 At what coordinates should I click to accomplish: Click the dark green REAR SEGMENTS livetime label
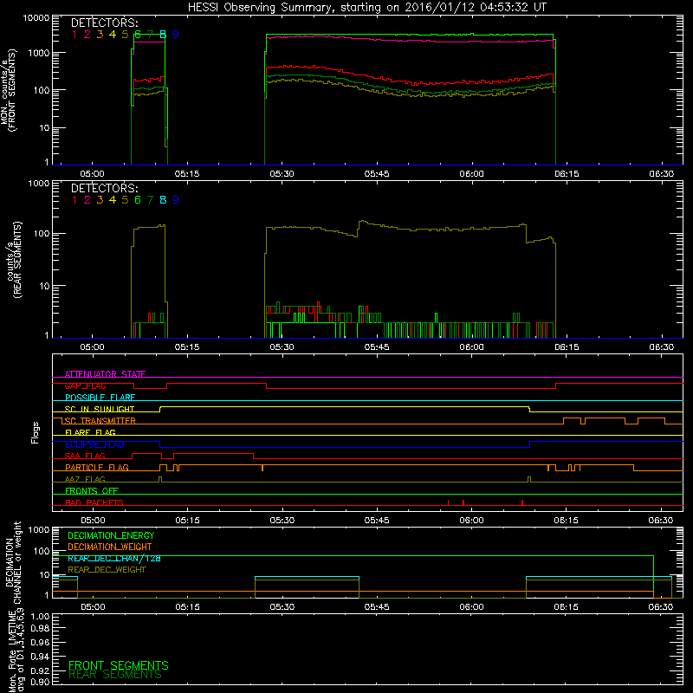pos(115,675)
